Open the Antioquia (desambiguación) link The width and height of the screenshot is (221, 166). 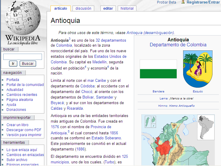tap(150, 33)
